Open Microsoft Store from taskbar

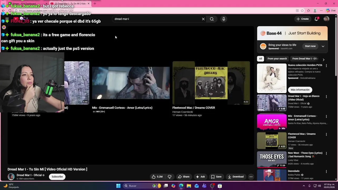[220, 186]
